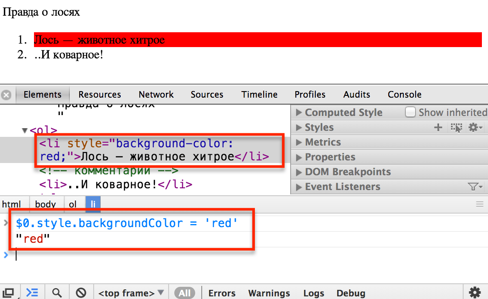
Task: Open the Timeline tab
Action: click(x=259, y=95)
